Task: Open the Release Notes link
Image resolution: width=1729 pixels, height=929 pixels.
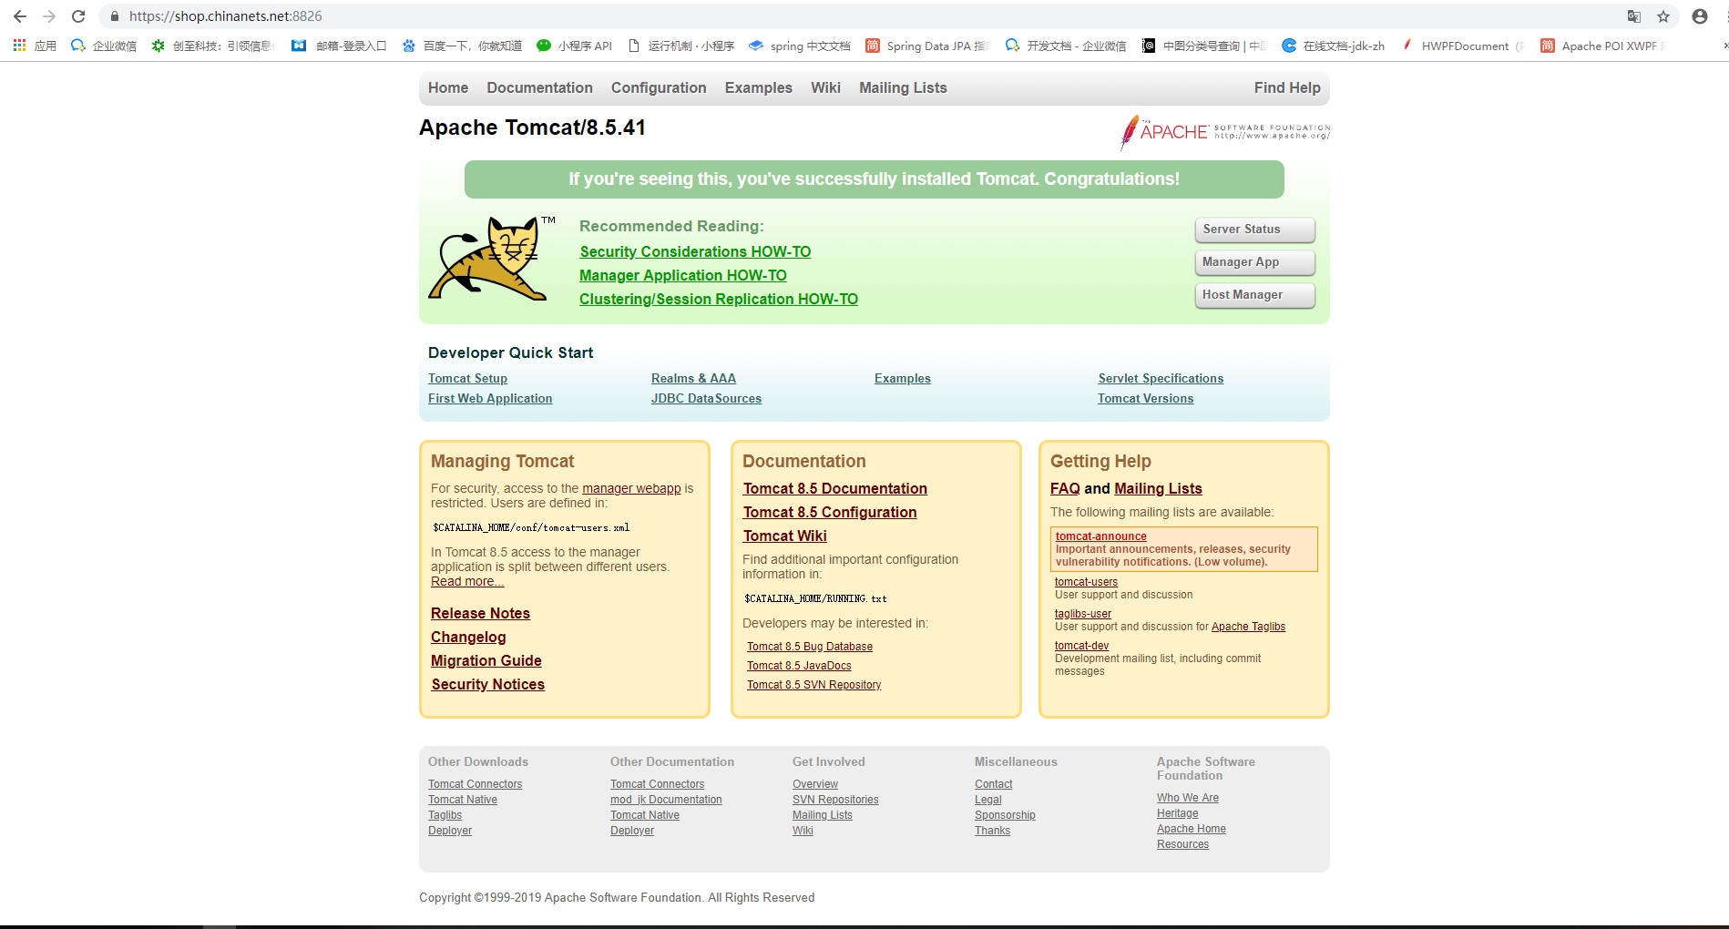Action: [480, 613]
